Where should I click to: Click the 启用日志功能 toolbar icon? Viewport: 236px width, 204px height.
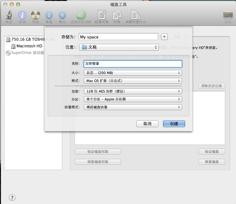pyautogui.click(x=81, y=15)
